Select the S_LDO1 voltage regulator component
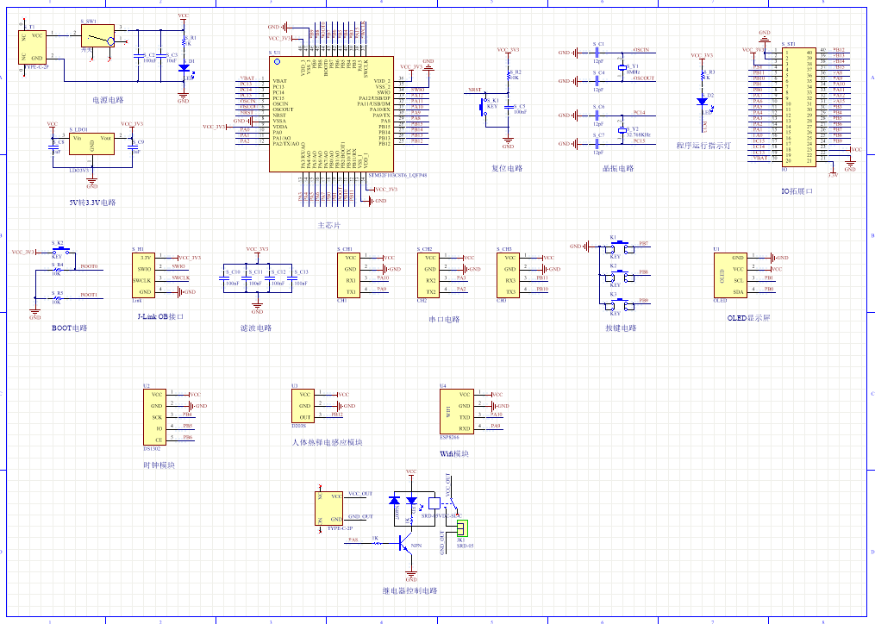 coord(91,143)
